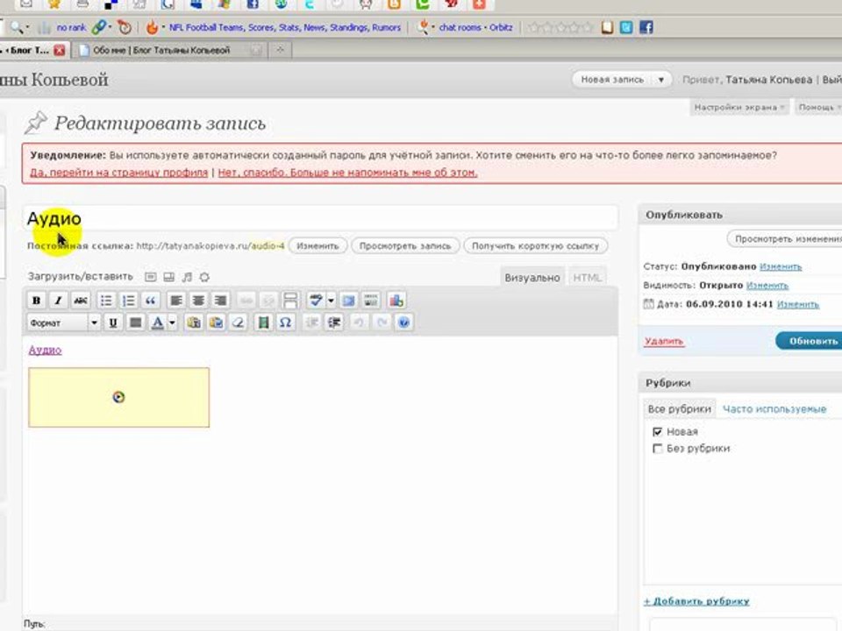Click the Аудио link in editor content

click(x=45, y=350)
